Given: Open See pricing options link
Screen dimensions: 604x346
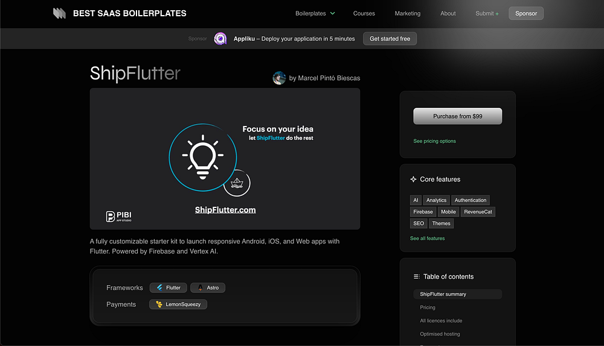Looking at the screenshot, I should (434, 141).
